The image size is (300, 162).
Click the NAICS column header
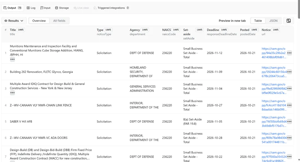[166, 30]
